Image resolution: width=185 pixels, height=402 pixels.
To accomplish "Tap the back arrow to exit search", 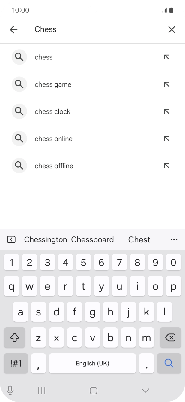I will pos(13,29).
